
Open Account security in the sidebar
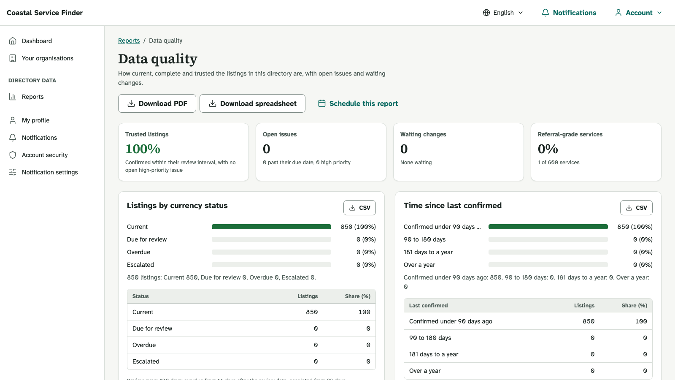tap(52, 155)
